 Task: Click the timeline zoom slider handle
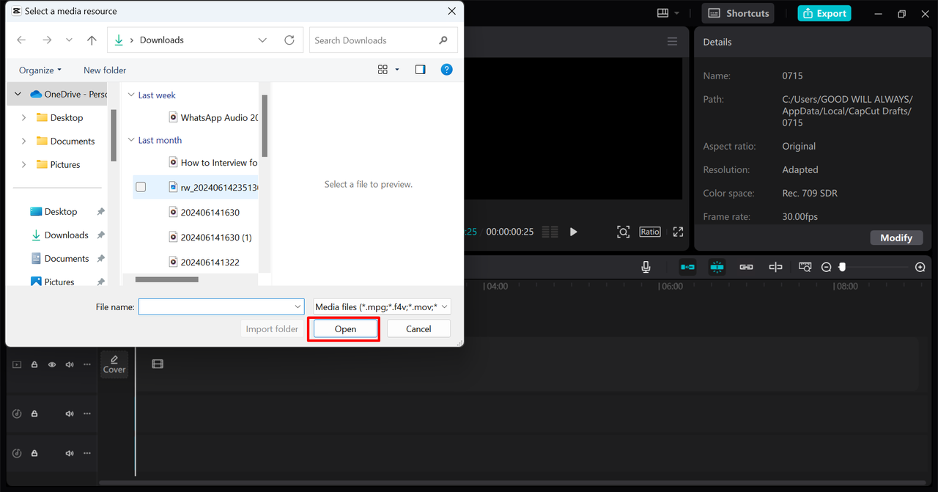pos(842,268)
